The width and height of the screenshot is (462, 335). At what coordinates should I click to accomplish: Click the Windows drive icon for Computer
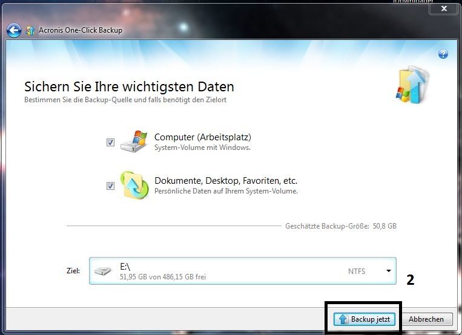coord(134,141)
